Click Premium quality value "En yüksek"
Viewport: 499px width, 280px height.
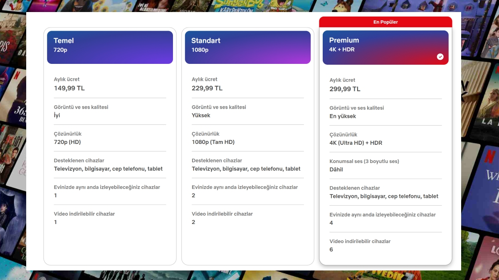[343, 116]
